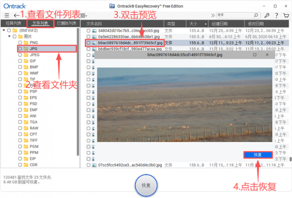292x198 pixels.
Task: Open the activation key icon
Action: coord(267,15)
